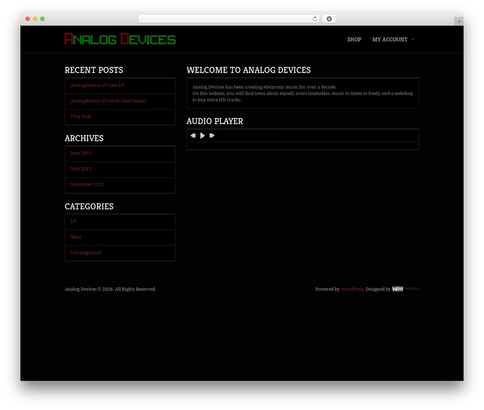View the May 2013 archive
The image size is (484, 410).
point(81,169)
